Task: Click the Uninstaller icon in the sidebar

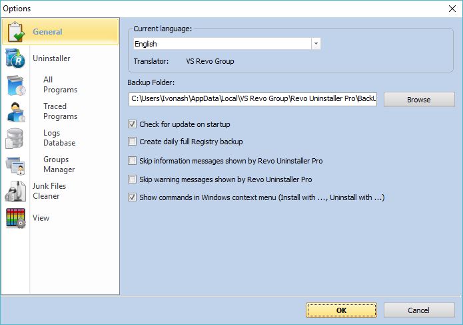Action: (x=15, y=58)
